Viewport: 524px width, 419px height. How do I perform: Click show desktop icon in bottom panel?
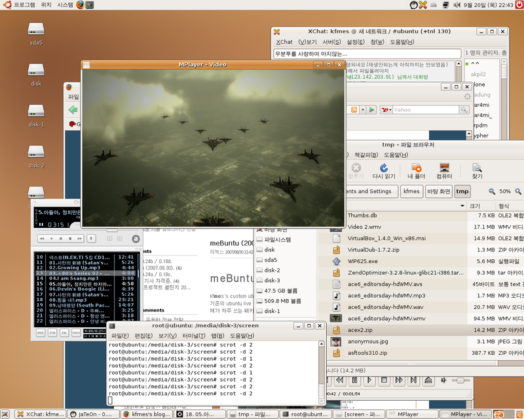[5, 414]
